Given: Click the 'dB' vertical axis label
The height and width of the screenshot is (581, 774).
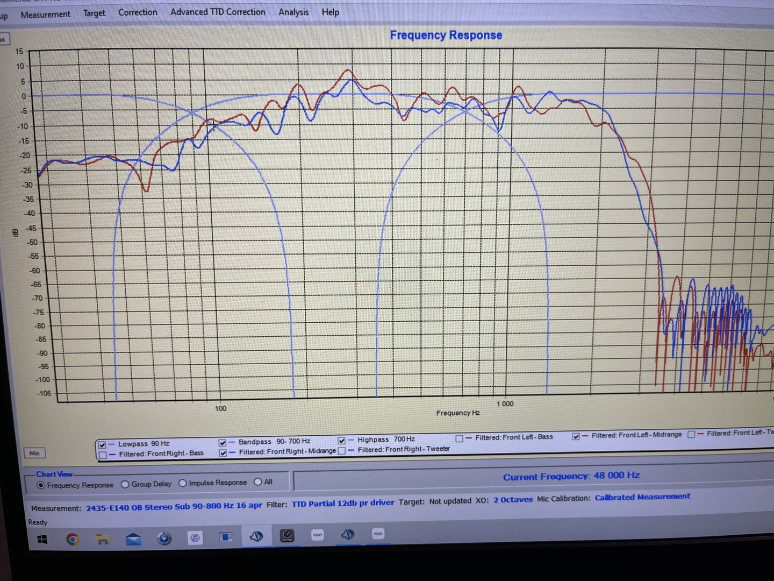Looking at the screenshot, I should (x=16, y=232).
